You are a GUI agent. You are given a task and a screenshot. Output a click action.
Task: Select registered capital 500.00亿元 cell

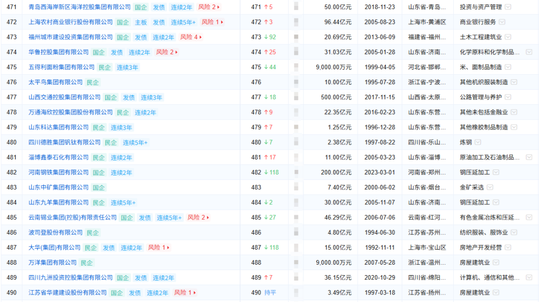point(336,97)
